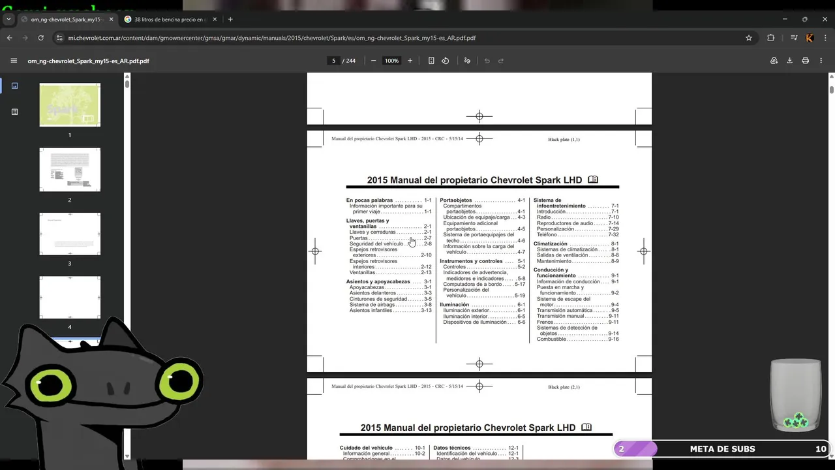Print the PDF document
Image resolution: width=835 pixels, height=470 pixels.
point(805,61)
